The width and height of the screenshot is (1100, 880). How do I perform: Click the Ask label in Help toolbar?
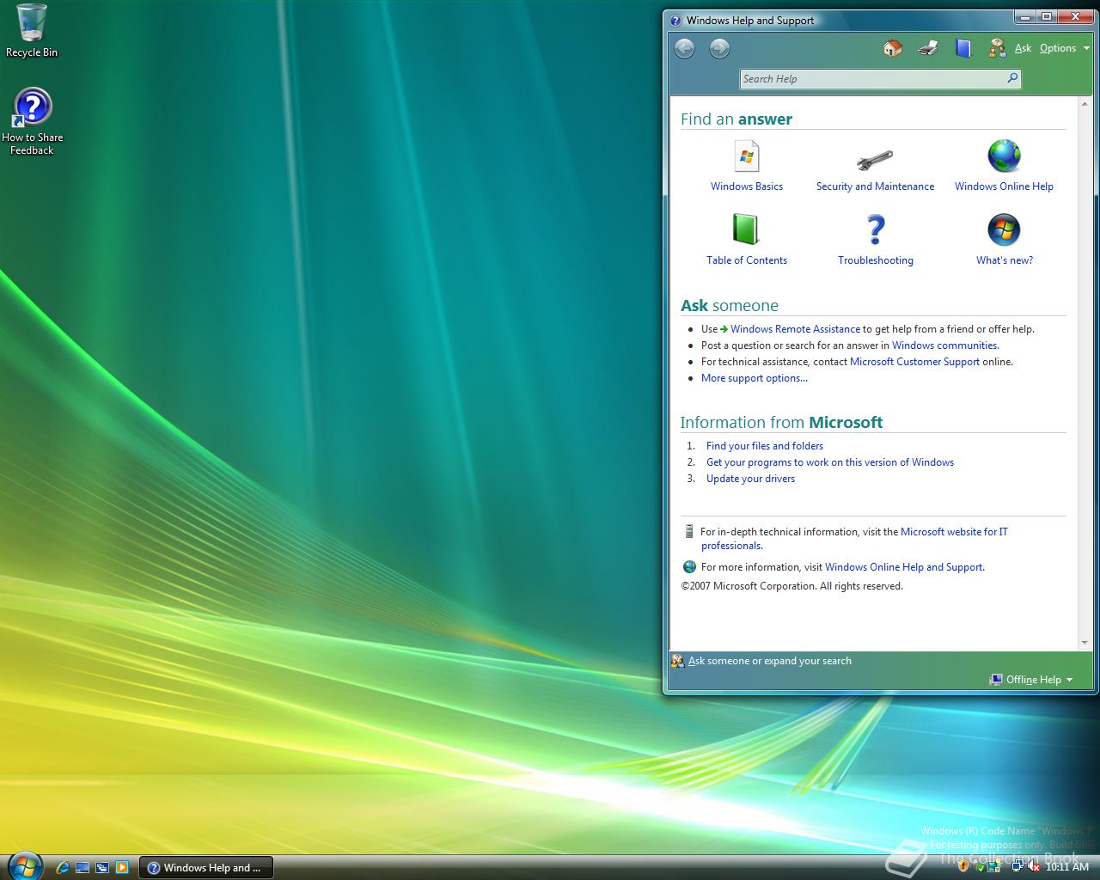click(x=1023, y=48)
